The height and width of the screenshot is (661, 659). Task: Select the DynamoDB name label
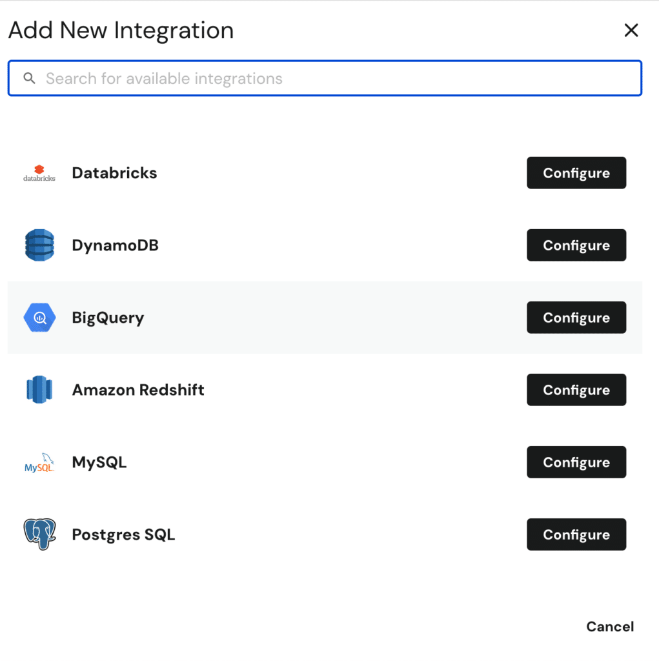(x=115, y=245)
